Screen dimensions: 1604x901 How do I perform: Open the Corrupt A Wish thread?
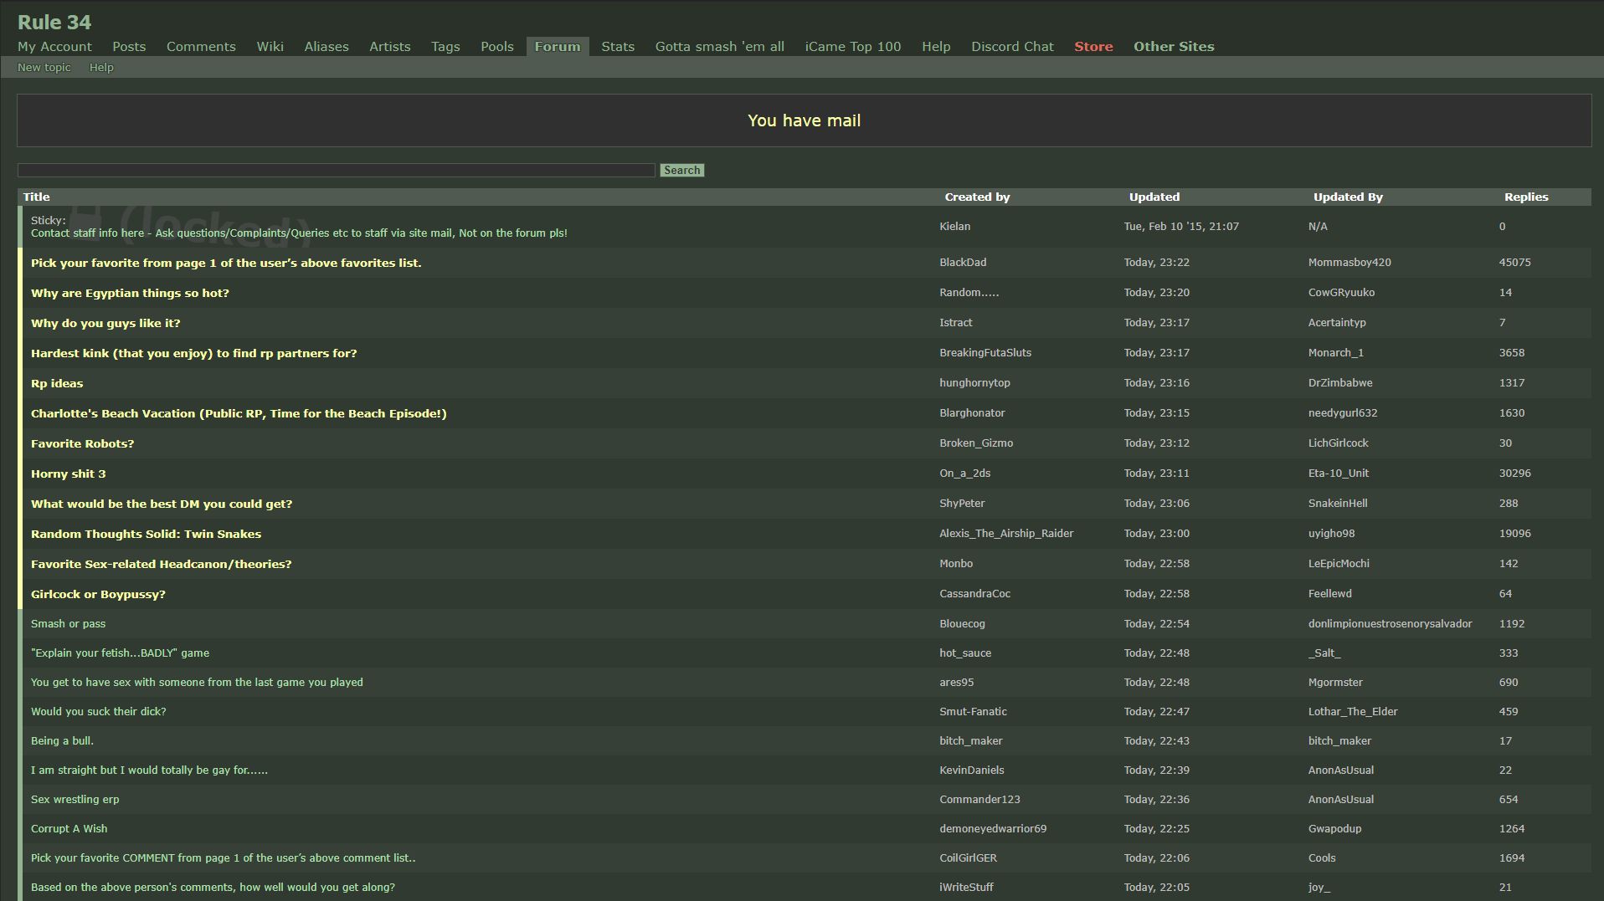[x=69, y=828]
